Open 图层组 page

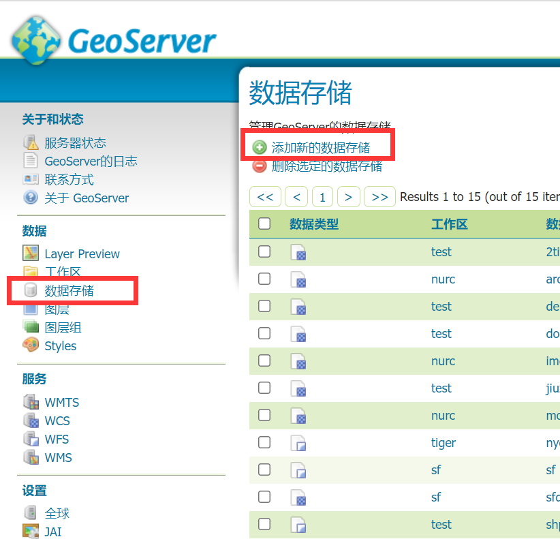pyautogui.click(x=63, y=328)
